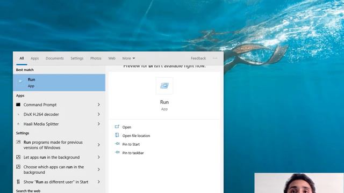
Task: Click the Open action icon
Action: coord(117,127)
